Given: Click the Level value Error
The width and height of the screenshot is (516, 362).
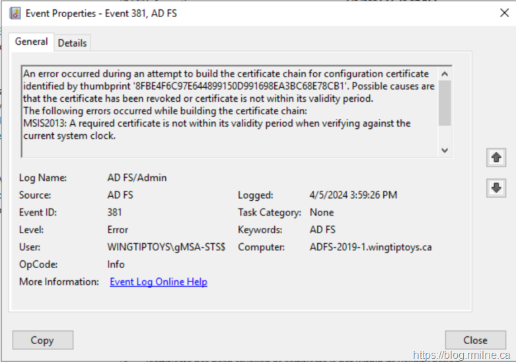Looking at the screenshot, I should tap(118, 230).
